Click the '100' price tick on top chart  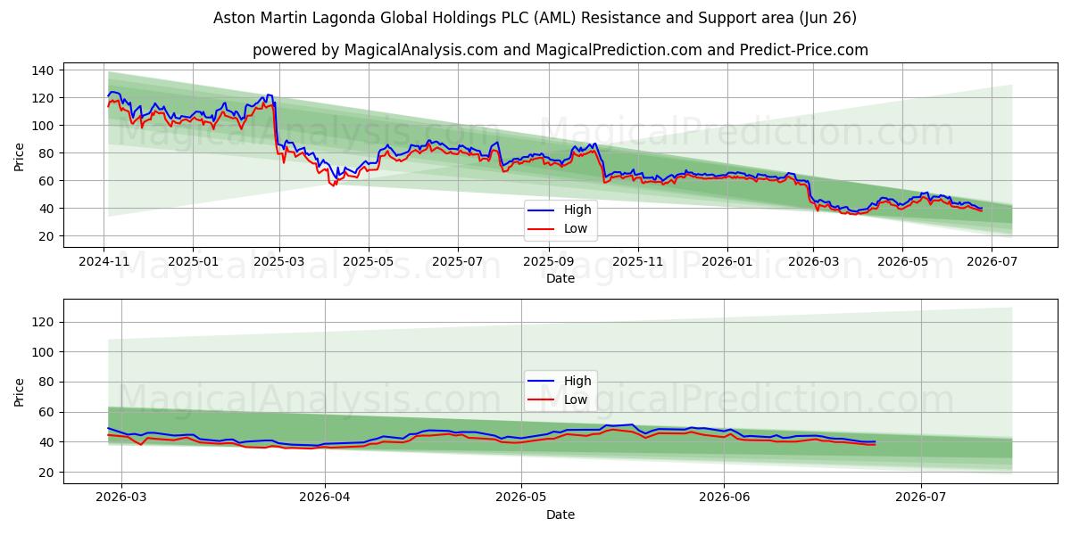[45, 126]
